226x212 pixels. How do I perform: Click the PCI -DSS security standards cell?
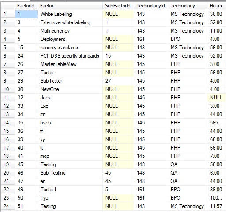coord(70,56)
